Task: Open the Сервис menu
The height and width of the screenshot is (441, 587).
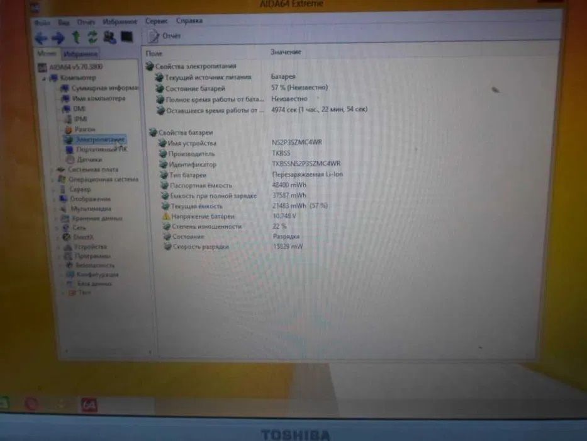Action: pos(156,21)
